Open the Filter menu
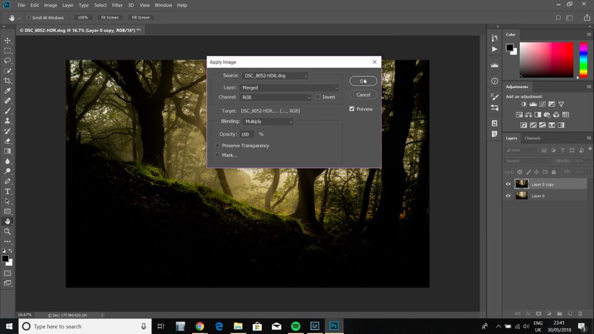 [x=118, y=5]
